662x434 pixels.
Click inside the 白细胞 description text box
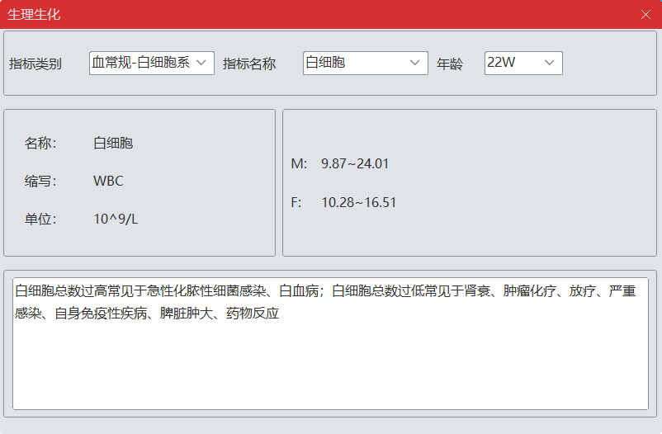point(330,363)
